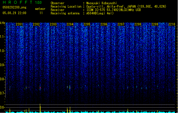Click the antenna A504HB(yagi 4el) text
The height and width of the screenshot is (113, 178).
coord(100,13)
